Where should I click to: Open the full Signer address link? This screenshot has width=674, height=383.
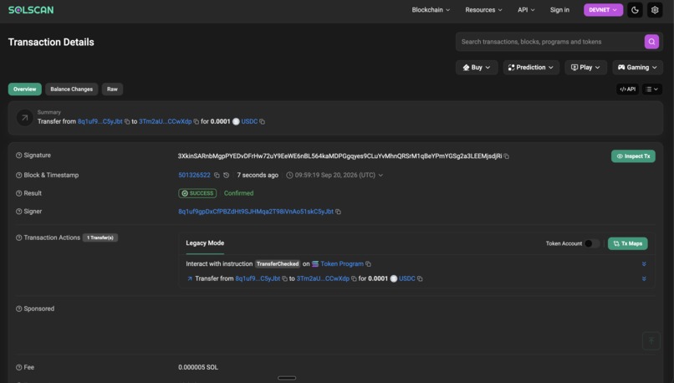pyautogui.click(x=256, y=212)
